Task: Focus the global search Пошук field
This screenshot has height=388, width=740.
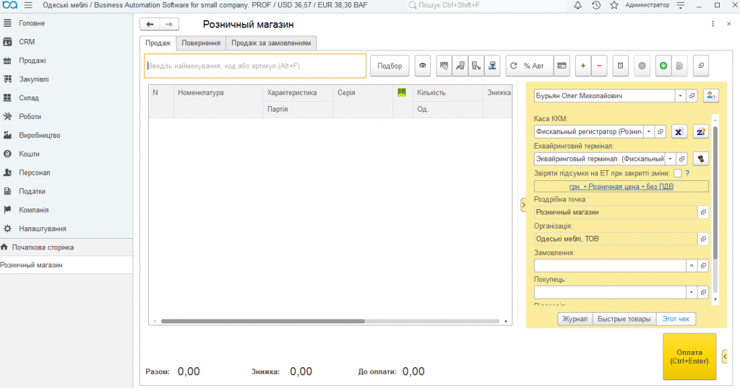Action: point(486,5)
